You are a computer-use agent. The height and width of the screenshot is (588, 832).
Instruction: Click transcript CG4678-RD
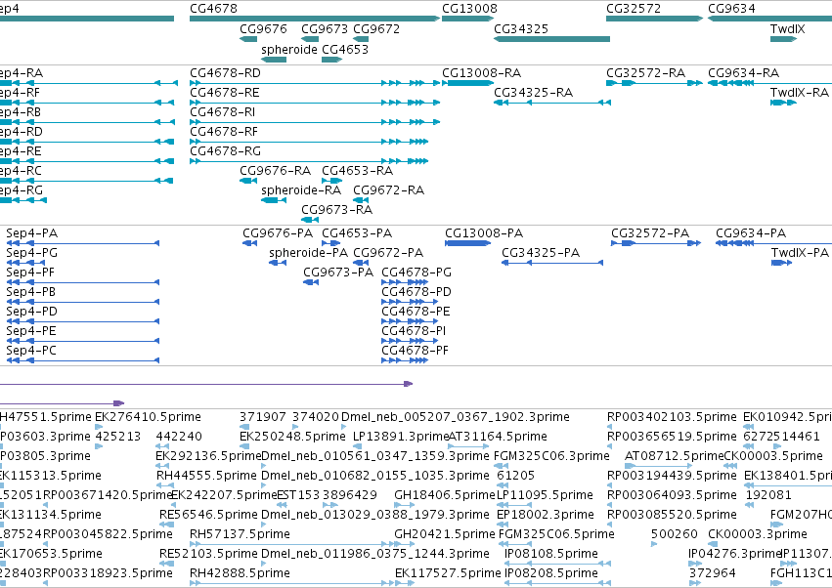pyautogui.click(x=225, y=73)
